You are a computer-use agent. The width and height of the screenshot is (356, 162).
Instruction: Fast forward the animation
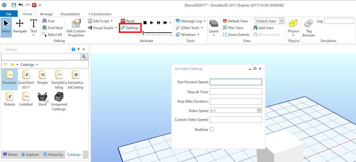click(x=165, y=23)
